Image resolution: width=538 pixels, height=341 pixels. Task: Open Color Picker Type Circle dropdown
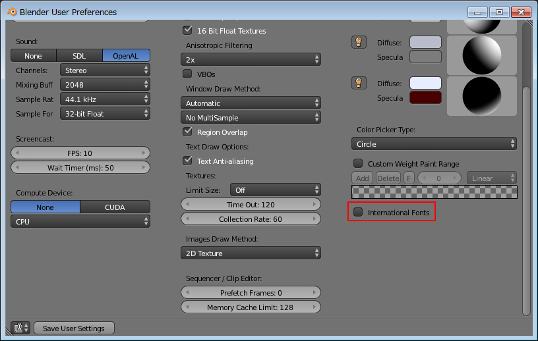coord(434,144)
